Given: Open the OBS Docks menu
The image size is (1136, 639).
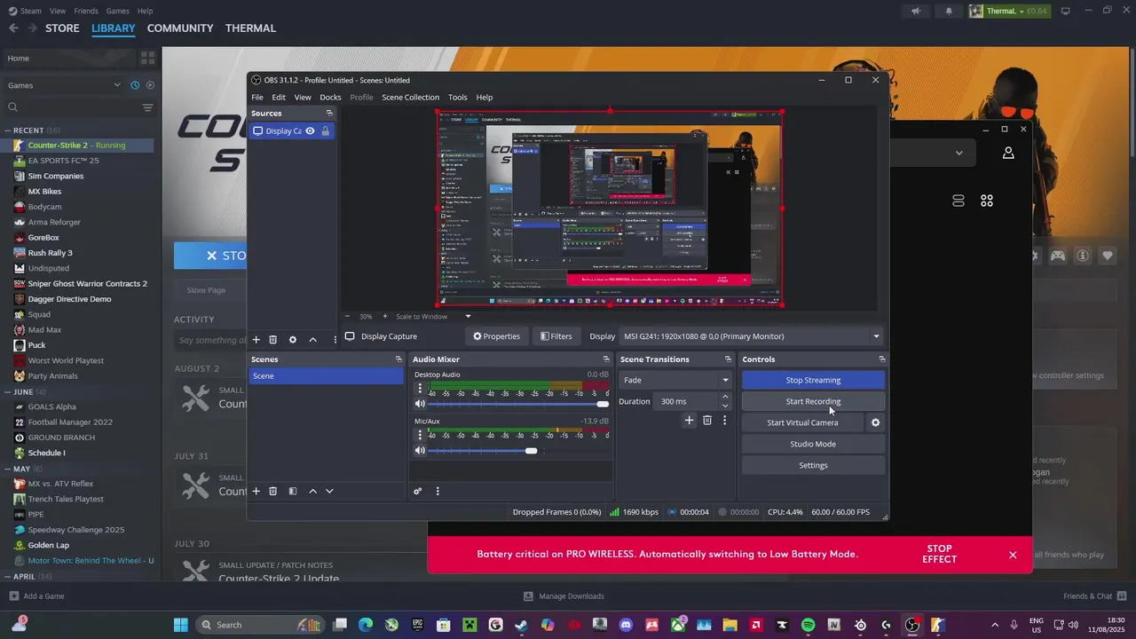Looking at the screenshot, I should pos(330,97).
